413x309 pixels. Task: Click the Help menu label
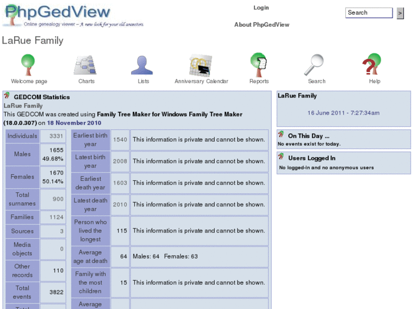[x=374, y=81]
